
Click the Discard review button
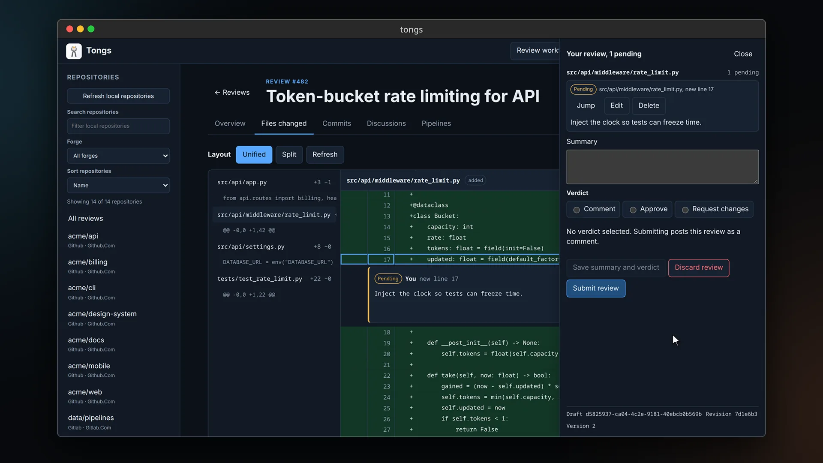point(698,268)
